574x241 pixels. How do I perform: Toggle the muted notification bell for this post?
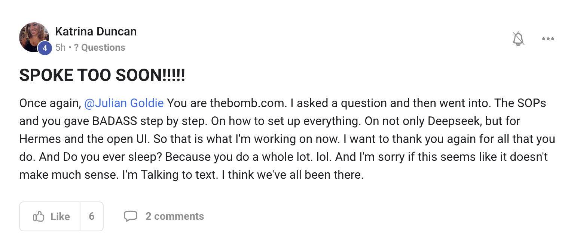(518, 39)
